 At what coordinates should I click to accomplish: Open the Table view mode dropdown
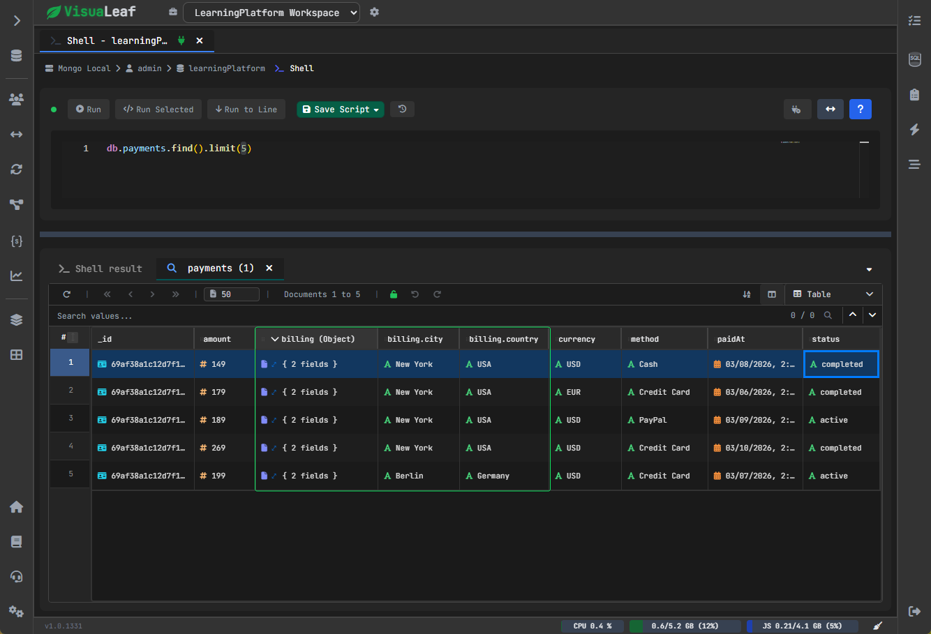pyautogui.click(x=833, y=294)
